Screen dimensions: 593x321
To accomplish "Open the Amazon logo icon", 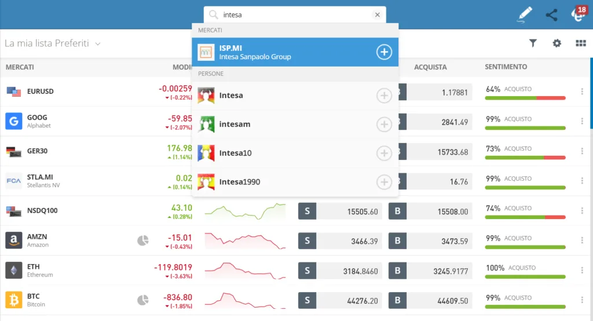I will [14, 240].
